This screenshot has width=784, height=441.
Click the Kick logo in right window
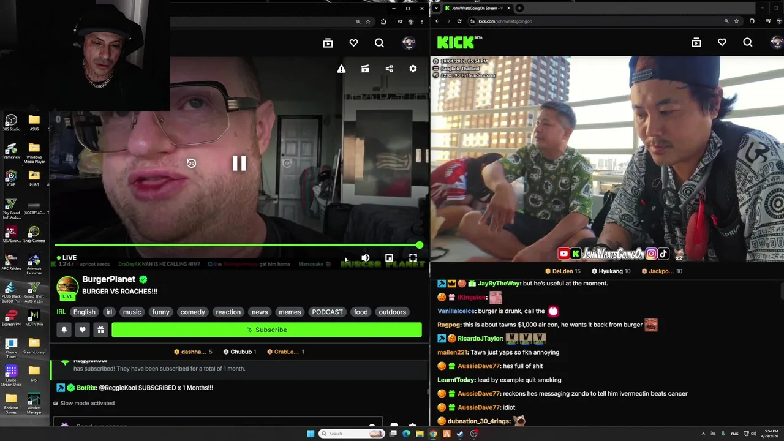click(x=459, y=42)
